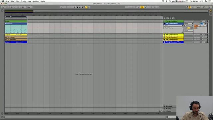The image size is (213, 120).
Task: Open the File menu
Action: point(13,1)
